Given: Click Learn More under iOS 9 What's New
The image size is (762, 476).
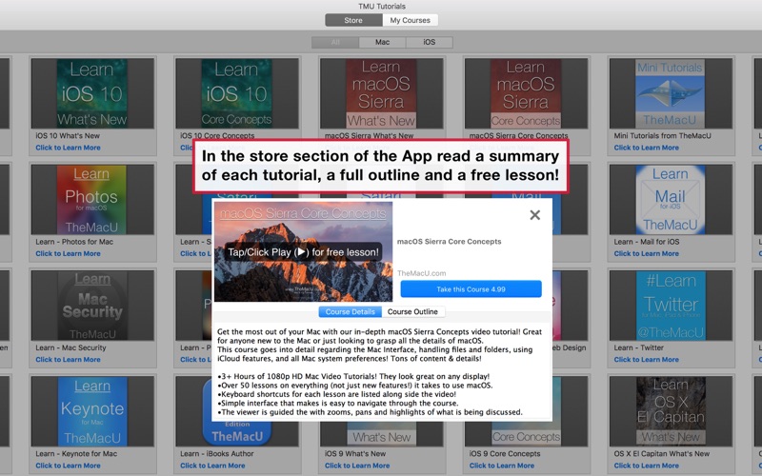Looking at the screenshot, I should [x=357, y=466].
